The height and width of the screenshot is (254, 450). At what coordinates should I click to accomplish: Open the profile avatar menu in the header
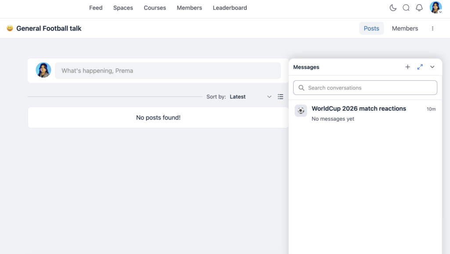[x=435, y=7]
